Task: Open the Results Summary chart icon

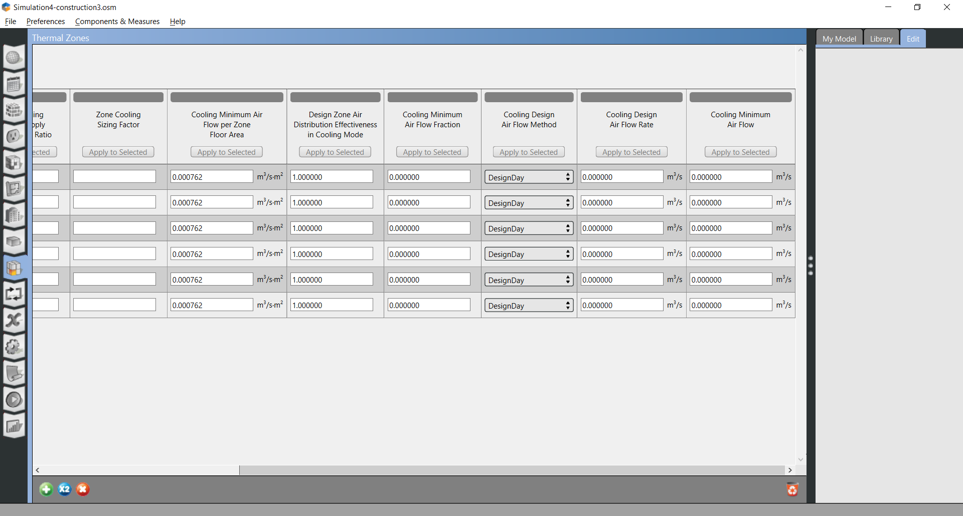Action: pos(14,426)
